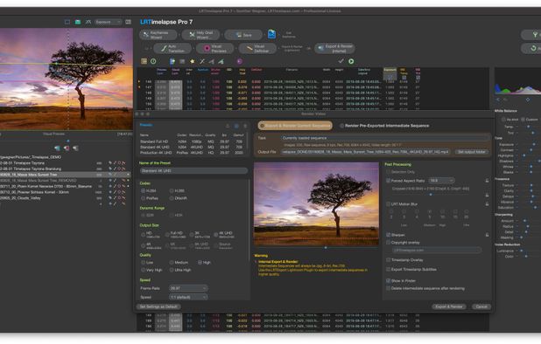Click the green clock icon in toolbar
The height and width of the screenshot is (344, 541).
pyautogui.click(x=153, y=61)
